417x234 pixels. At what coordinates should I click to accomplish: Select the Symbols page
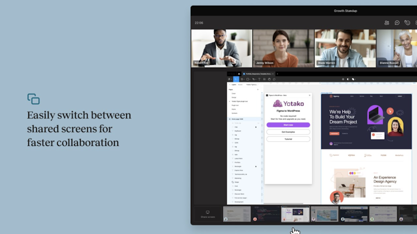234,113
